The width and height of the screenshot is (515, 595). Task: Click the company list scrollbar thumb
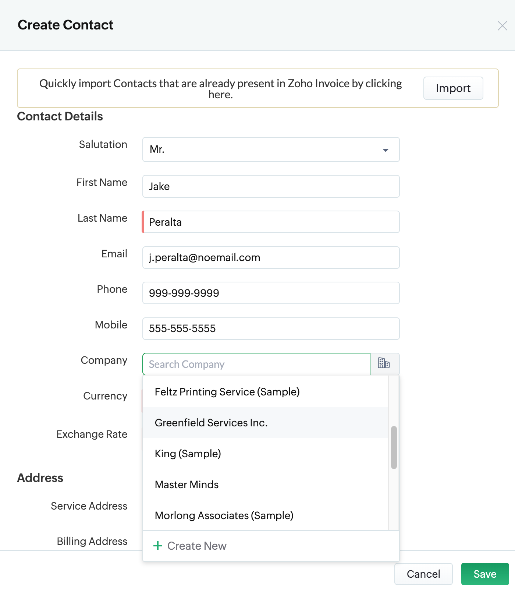click(394, 447)
